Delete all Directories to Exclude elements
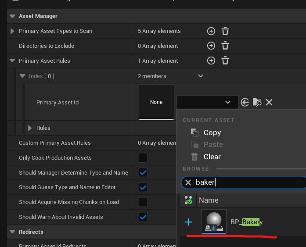 [x=225, y=46]
